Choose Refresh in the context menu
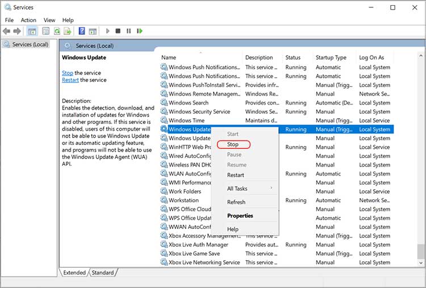This screenshot has height=288, width=426. (236, 202)
